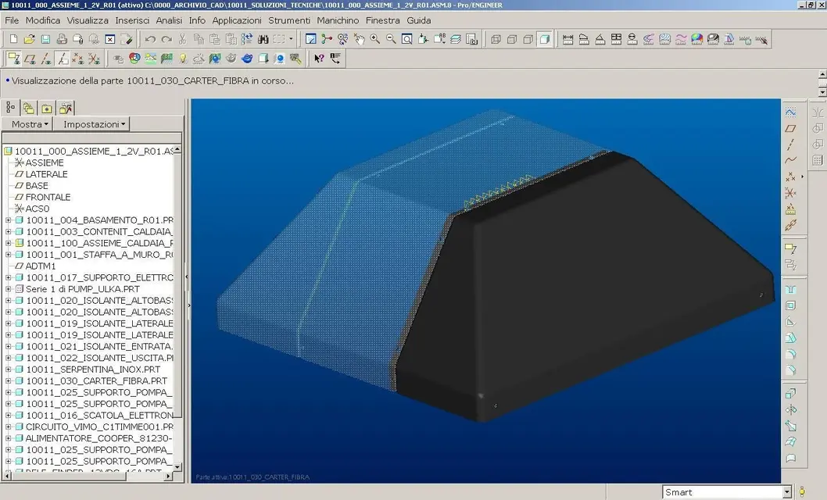Expand Serie 1 di PUMP_ULKA.PRT node

[x=9, y=289]
